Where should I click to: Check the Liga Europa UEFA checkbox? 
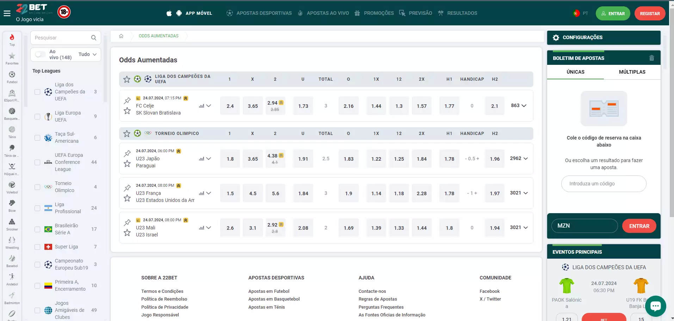37,116
